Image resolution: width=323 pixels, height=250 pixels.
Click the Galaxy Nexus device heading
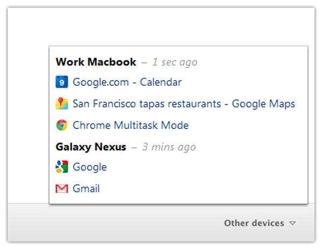click(91, 147)
